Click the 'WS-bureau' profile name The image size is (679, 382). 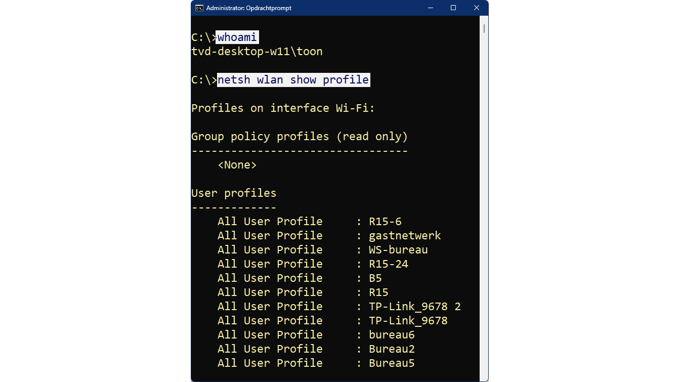(x=398, y=250)
